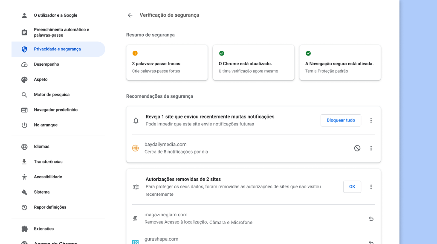Image resolution: width=437 pixels, height=244 pixels.
Task: Click the shield icon for Privacidade e segurança
Action: [x=25, y=49]
